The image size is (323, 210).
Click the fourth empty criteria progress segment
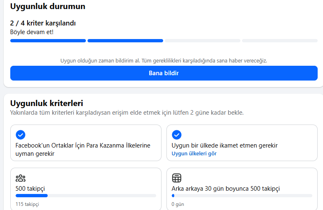[280, 41]
